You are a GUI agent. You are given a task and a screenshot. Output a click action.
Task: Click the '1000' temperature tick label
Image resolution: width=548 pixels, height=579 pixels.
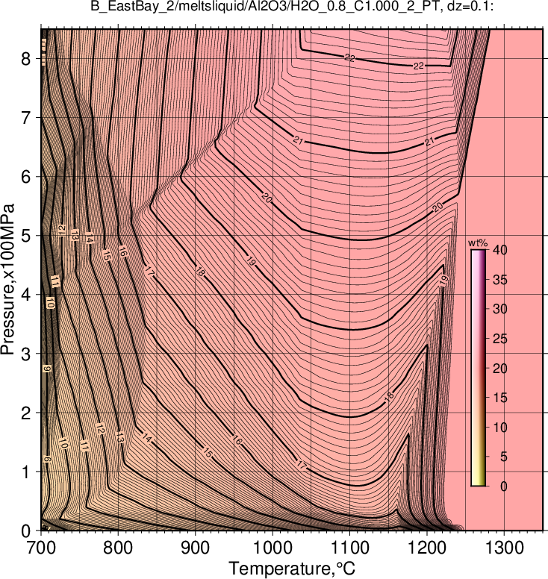click(273, 548)
